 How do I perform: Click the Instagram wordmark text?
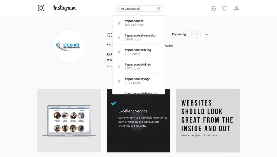[64, 8]
